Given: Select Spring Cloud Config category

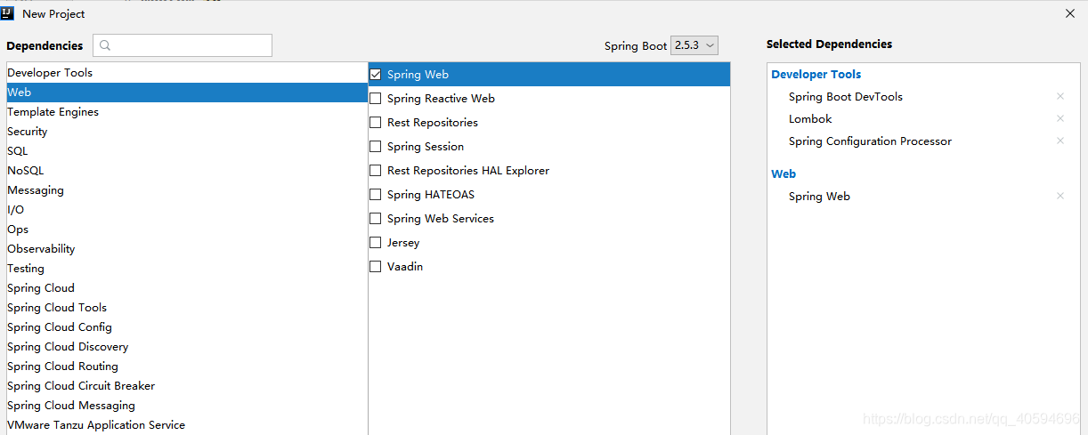Looking at the screenshot, I should point(187,327).
